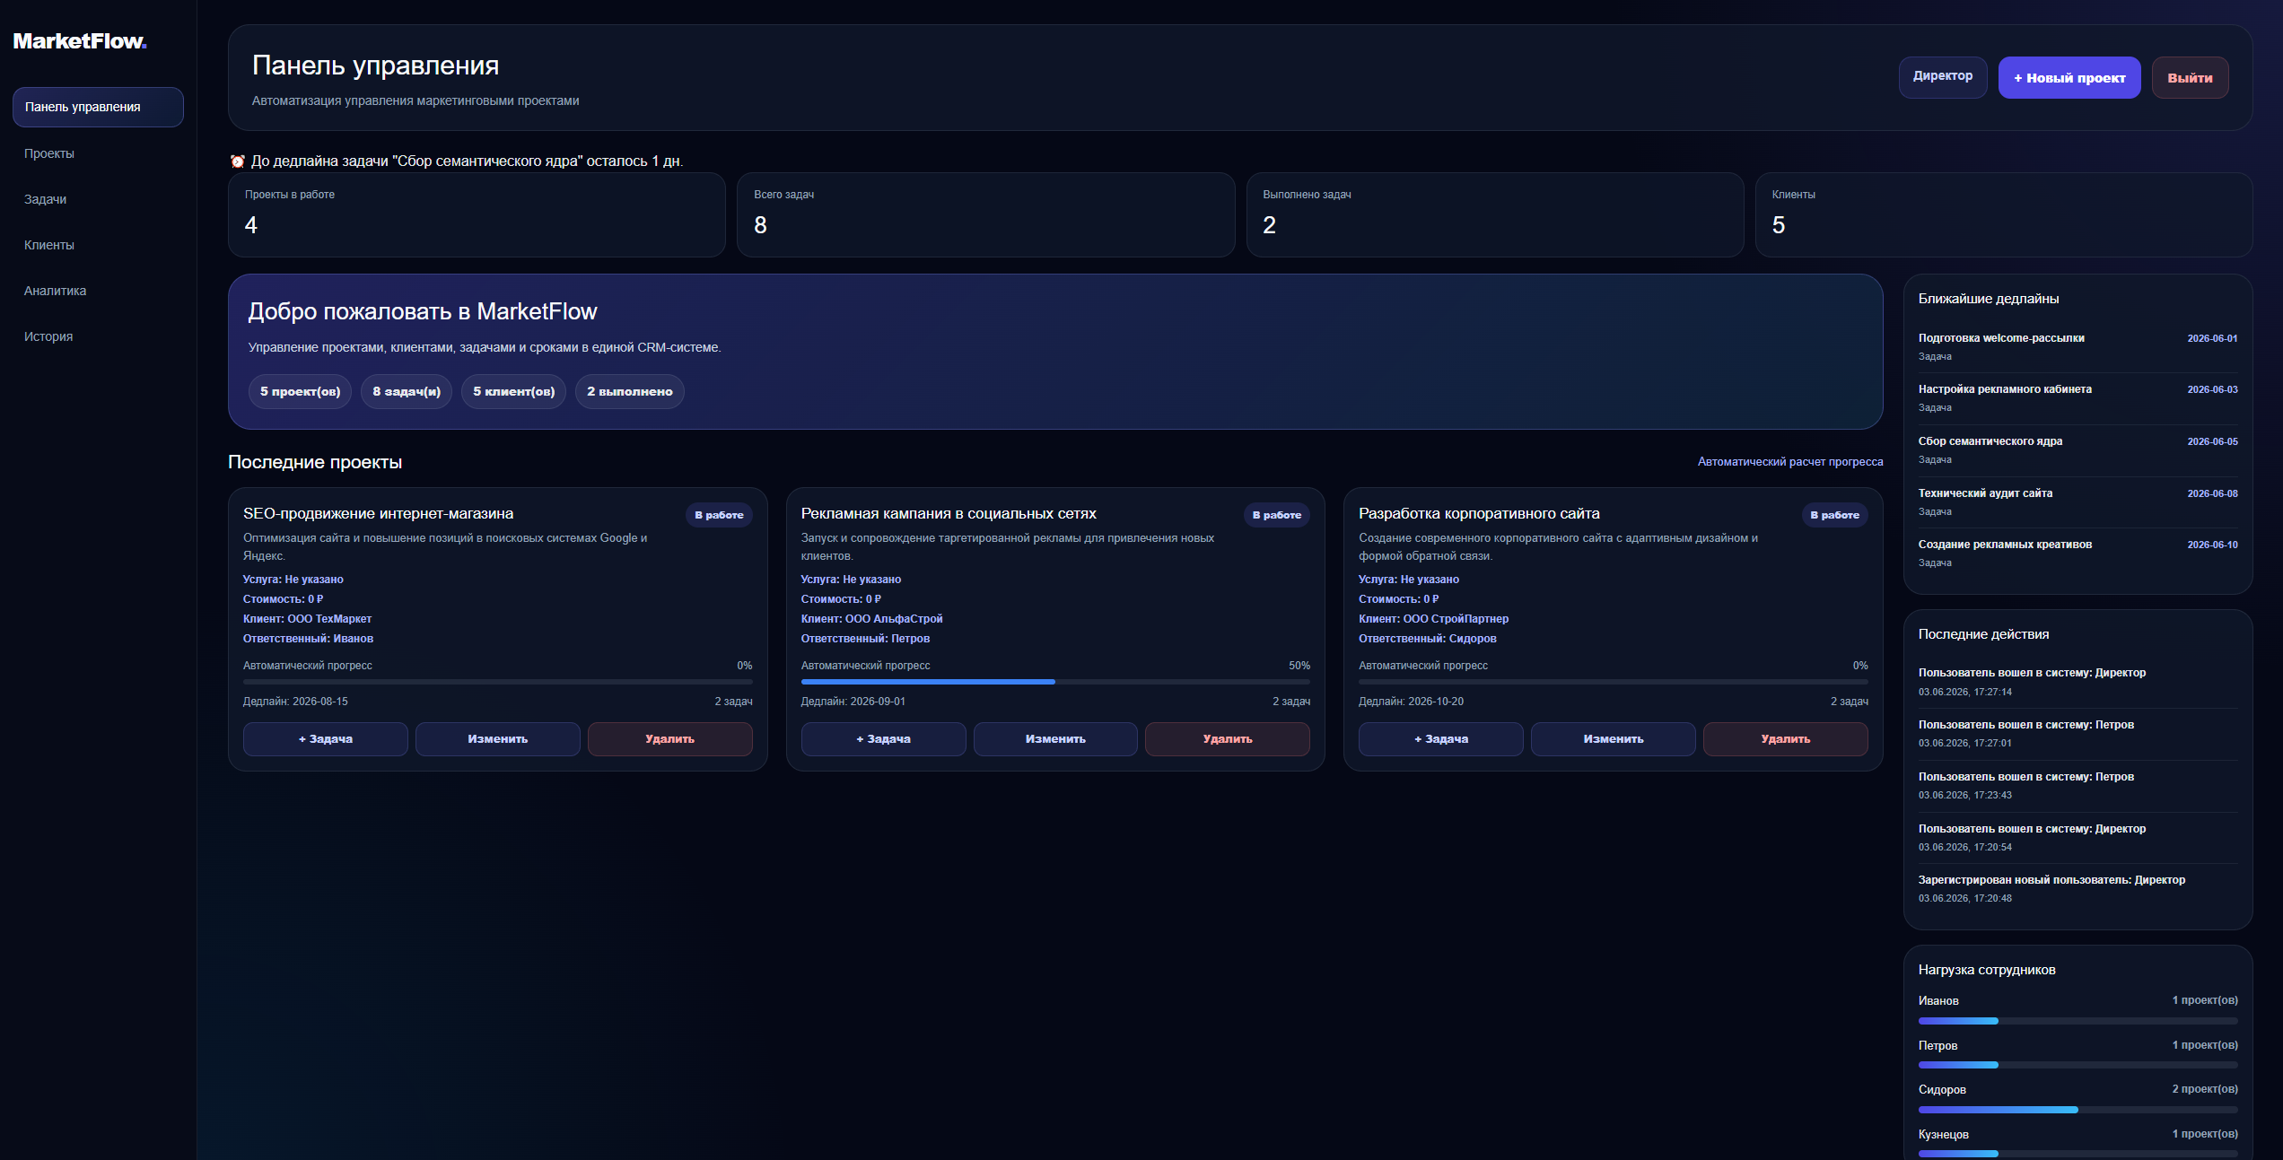Click 'Настройка рекламного кабинета' deadline

(2078, 398)
